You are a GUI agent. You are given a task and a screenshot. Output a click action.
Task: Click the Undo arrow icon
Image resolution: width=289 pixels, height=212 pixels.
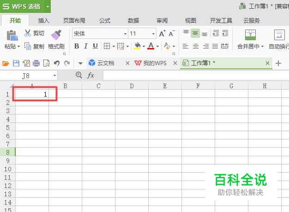[57, 63]
